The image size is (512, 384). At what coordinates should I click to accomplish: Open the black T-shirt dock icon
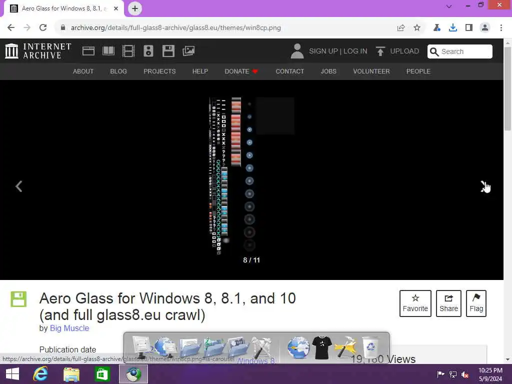click(x=321, y=348)
